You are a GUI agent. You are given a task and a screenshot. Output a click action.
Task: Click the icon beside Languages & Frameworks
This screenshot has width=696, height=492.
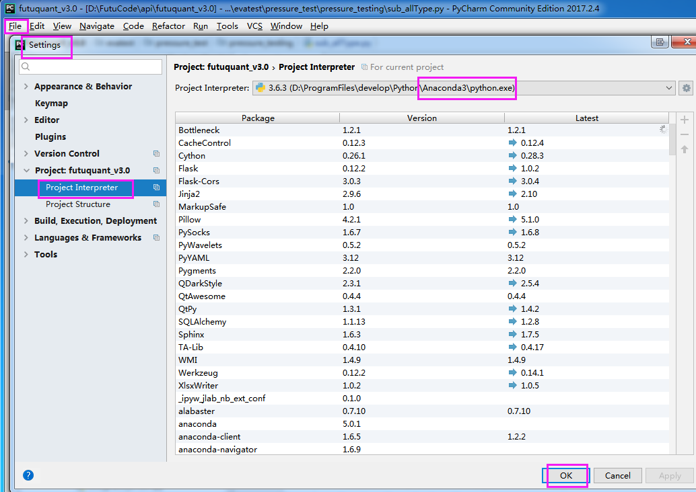(156, 238)
